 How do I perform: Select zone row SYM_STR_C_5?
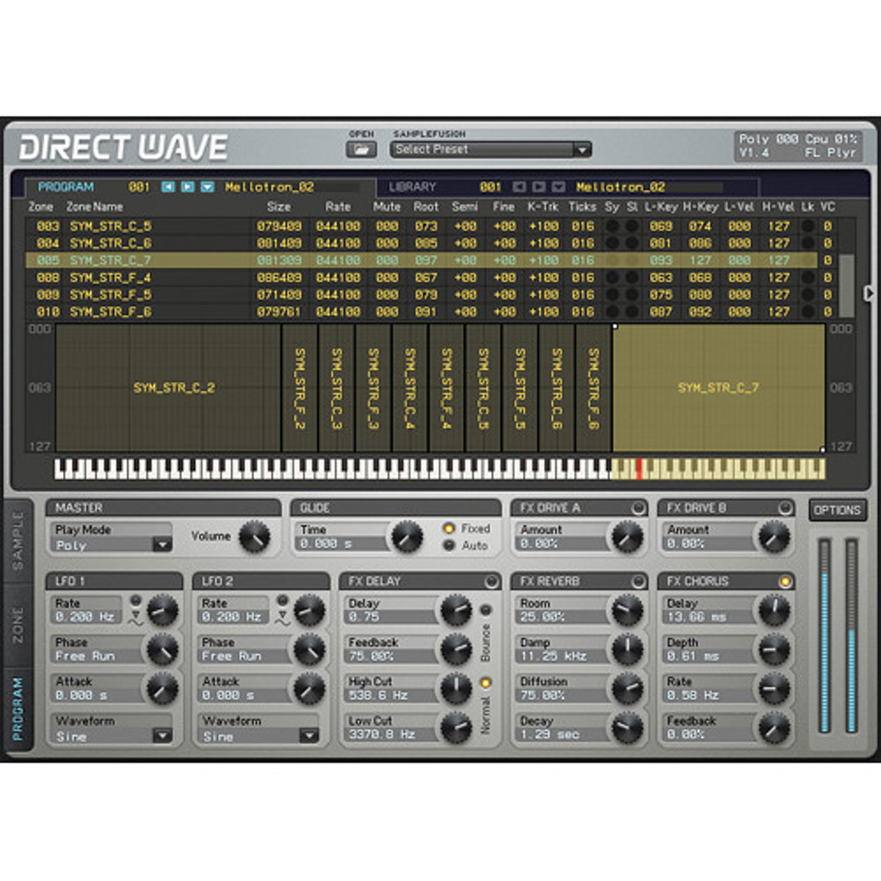coord(431,226)
